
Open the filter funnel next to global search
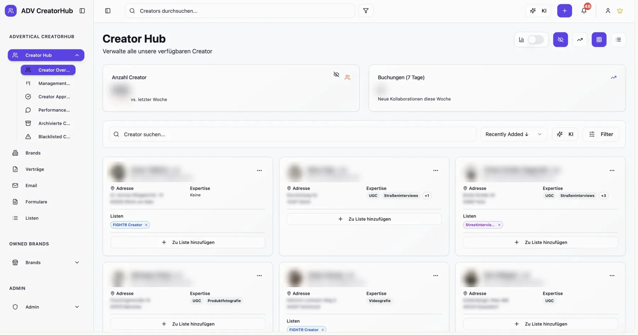click(x=366, y=11)
